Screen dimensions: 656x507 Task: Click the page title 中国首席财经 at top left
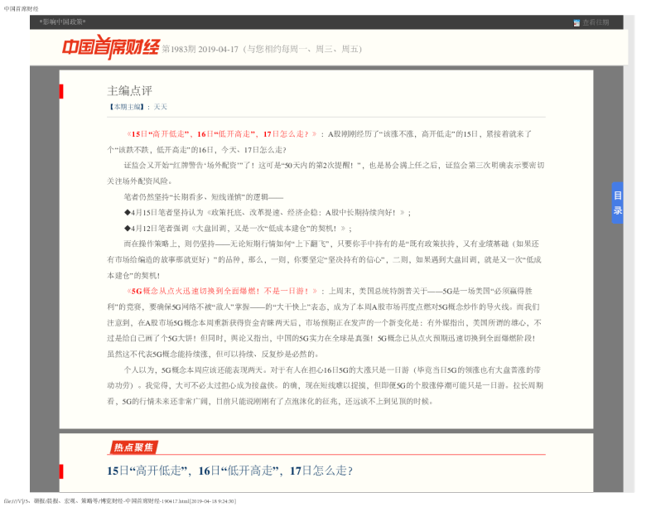tap(21, 8)
